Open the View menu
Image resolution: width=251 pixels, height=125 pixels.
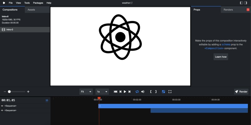tap(18, 3)
